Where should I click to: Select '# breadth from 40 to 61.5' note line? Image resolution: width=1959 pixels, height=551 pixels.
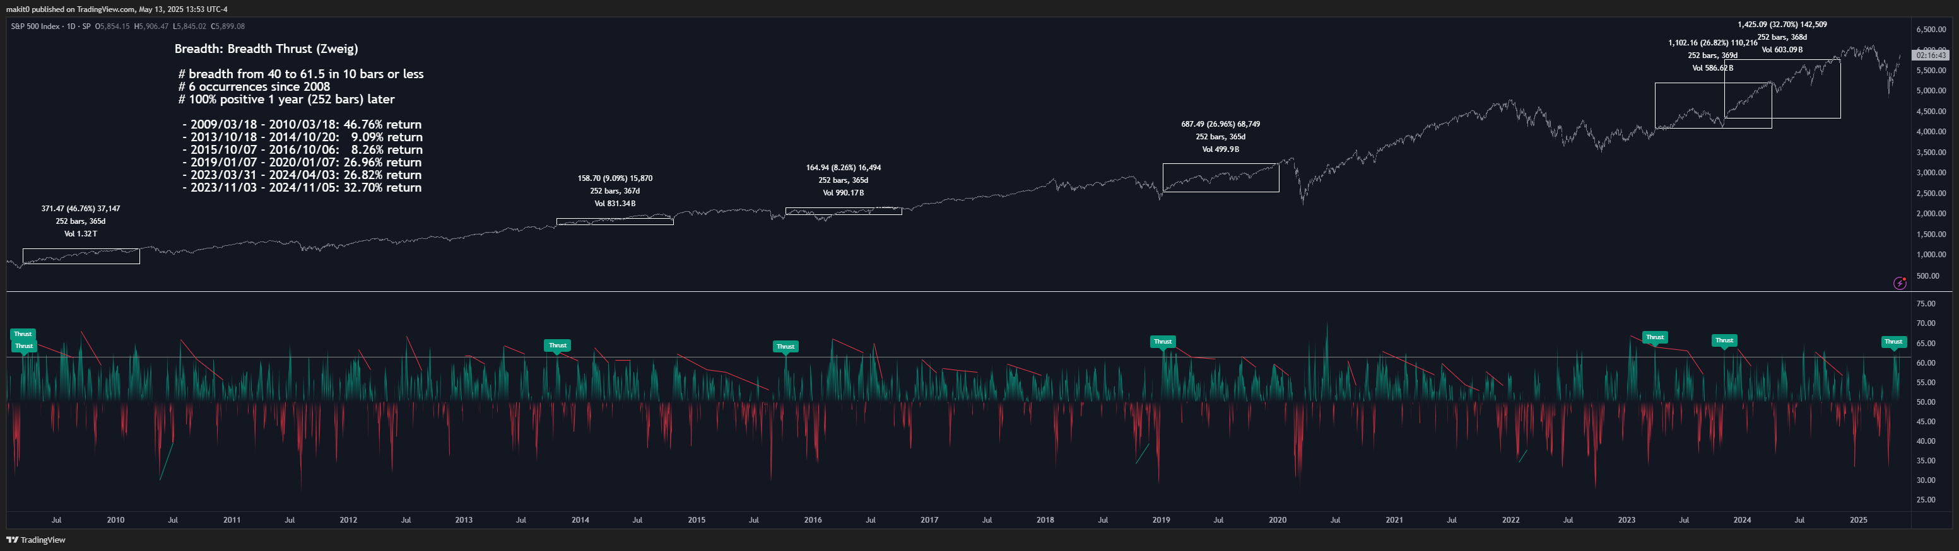[x=301, y=74]
